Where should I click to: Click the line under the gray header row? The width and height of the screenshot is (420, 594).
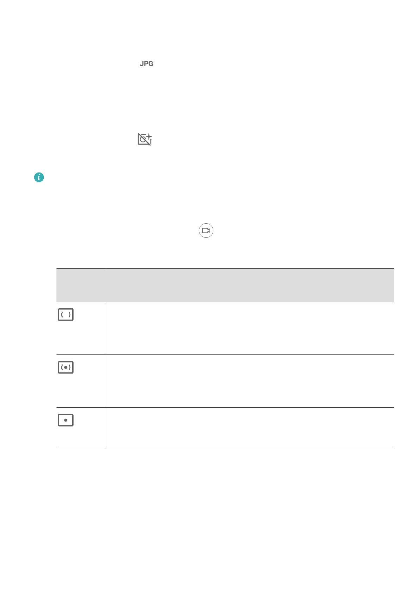225,302
